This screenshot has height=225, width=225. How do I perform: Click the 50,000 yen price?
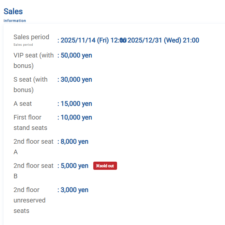pos(76,56)
